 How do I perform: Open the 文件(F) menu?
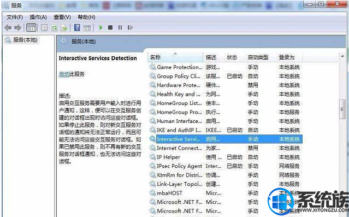[15, 17]
